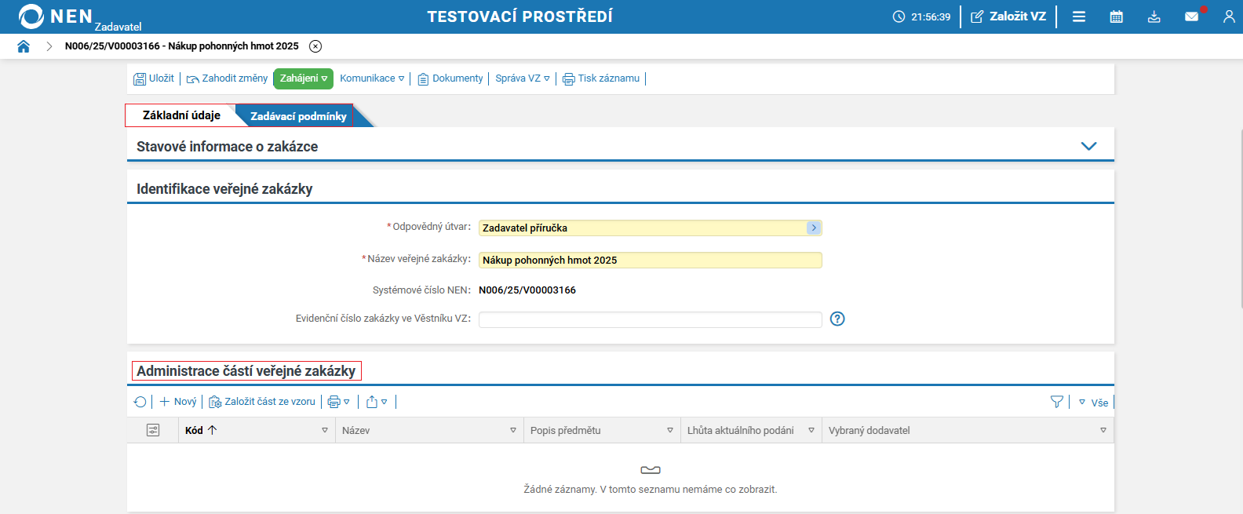Open the notifications mail envelope

click(x=1191, y=16)
